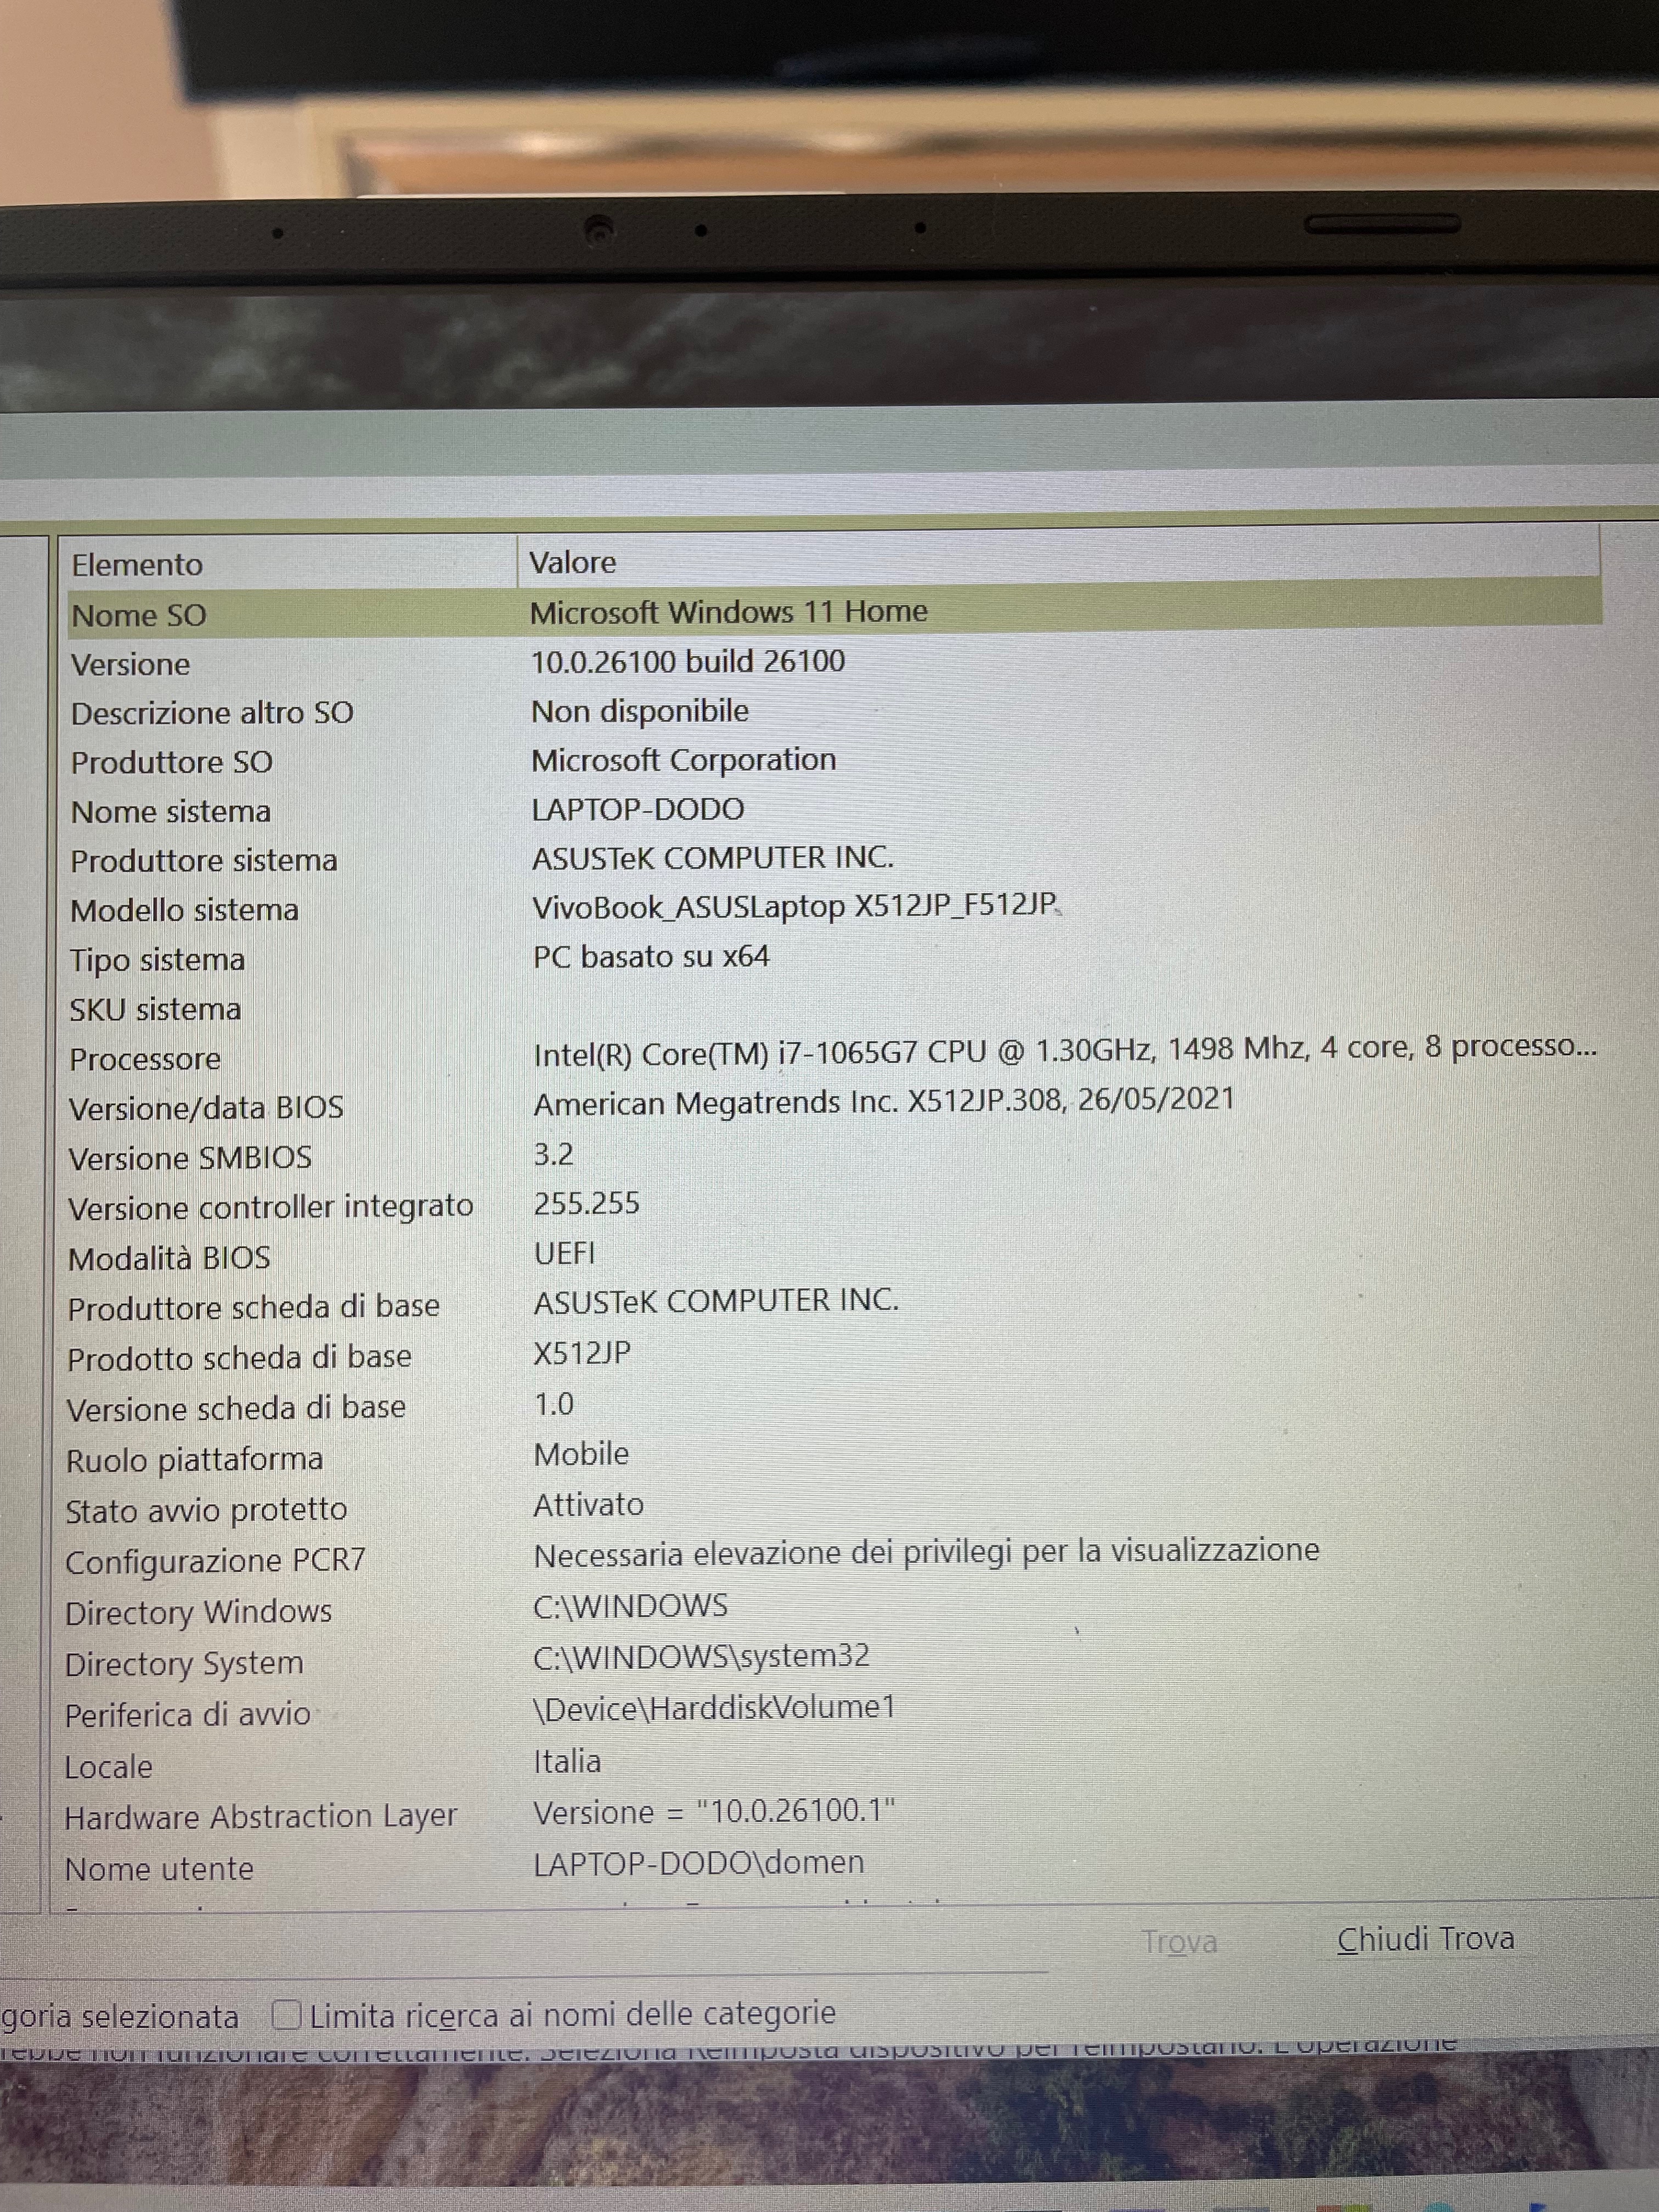
Task: Select the Versione SMBIOS row
Action: pyautogui.click(x=190, y=1158)
